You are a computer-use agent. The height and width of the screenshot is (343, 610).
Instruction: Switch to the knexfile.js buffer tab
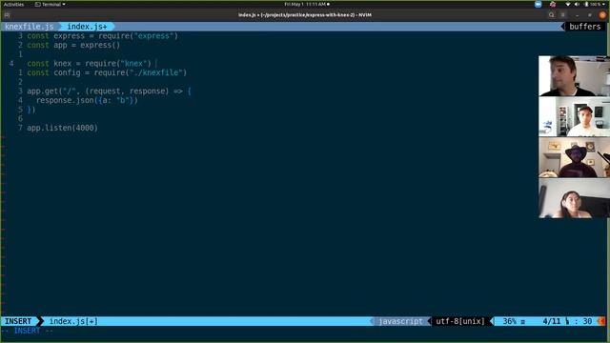pos(30,27)
